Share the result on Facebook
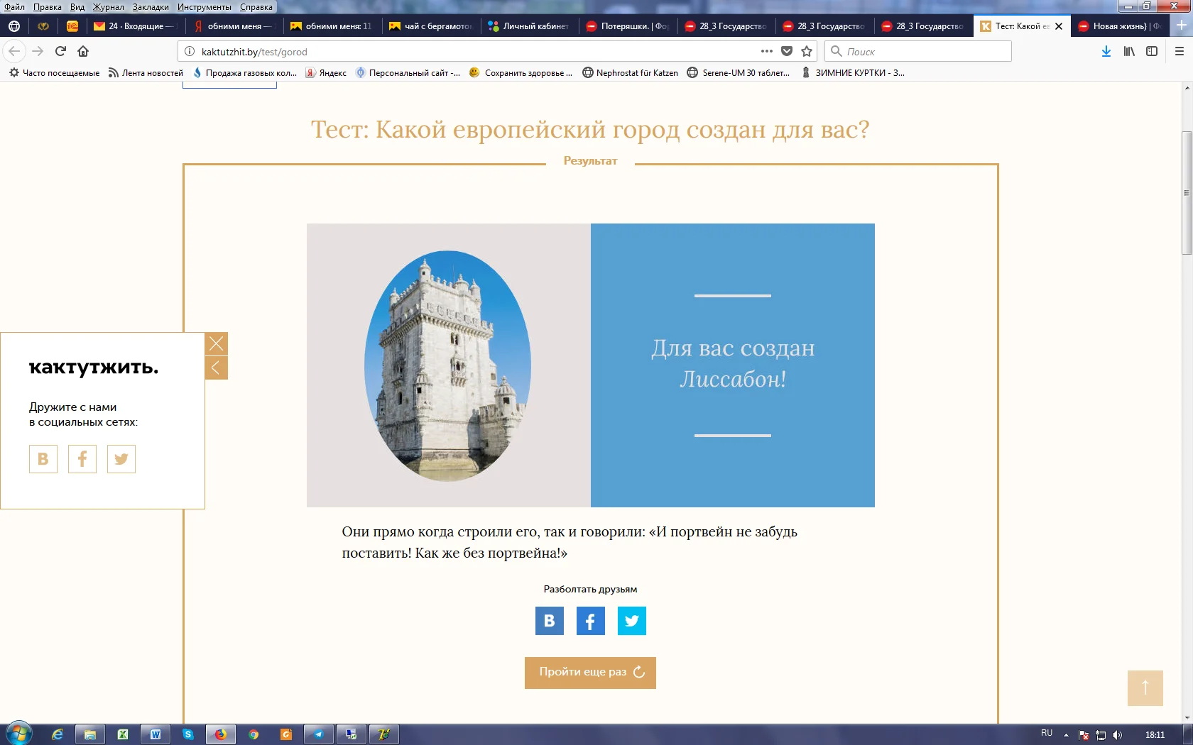Image resolution: width=1193 pixels, height=745 pixels. point(591,621)
